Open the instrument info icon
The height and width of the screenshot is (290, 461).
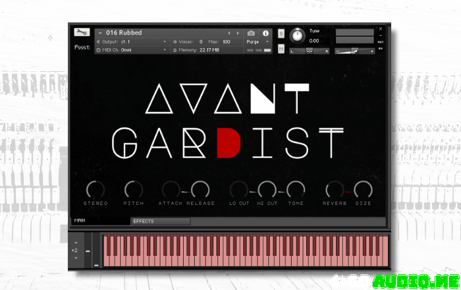point(266,33)
